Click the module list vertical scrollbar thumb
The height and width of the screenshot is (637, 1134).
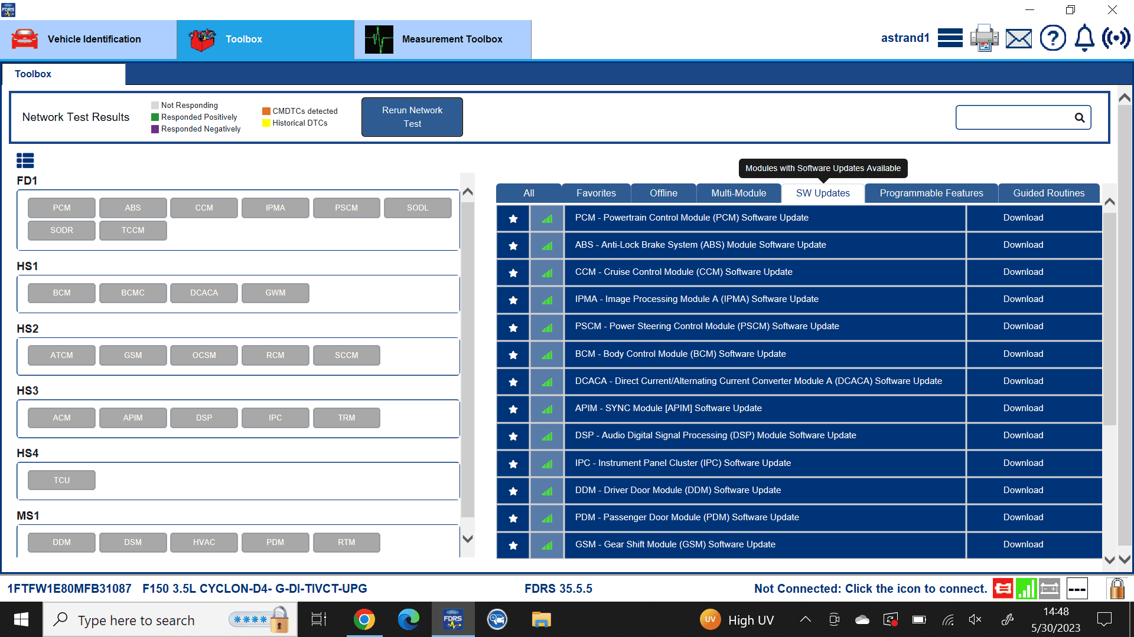tap(468, 360)
